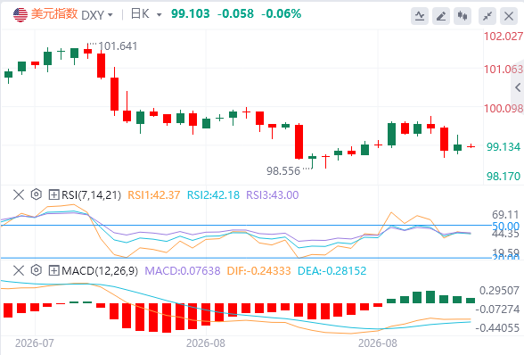
Task: Open the 日K period dropdown
Action: tap(146, 14)
